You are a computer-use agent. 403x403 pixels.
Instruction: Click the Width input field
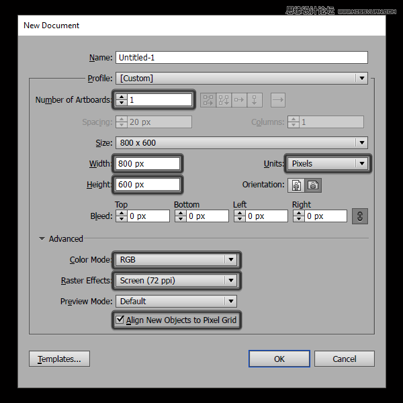click(x=148, y=163)
